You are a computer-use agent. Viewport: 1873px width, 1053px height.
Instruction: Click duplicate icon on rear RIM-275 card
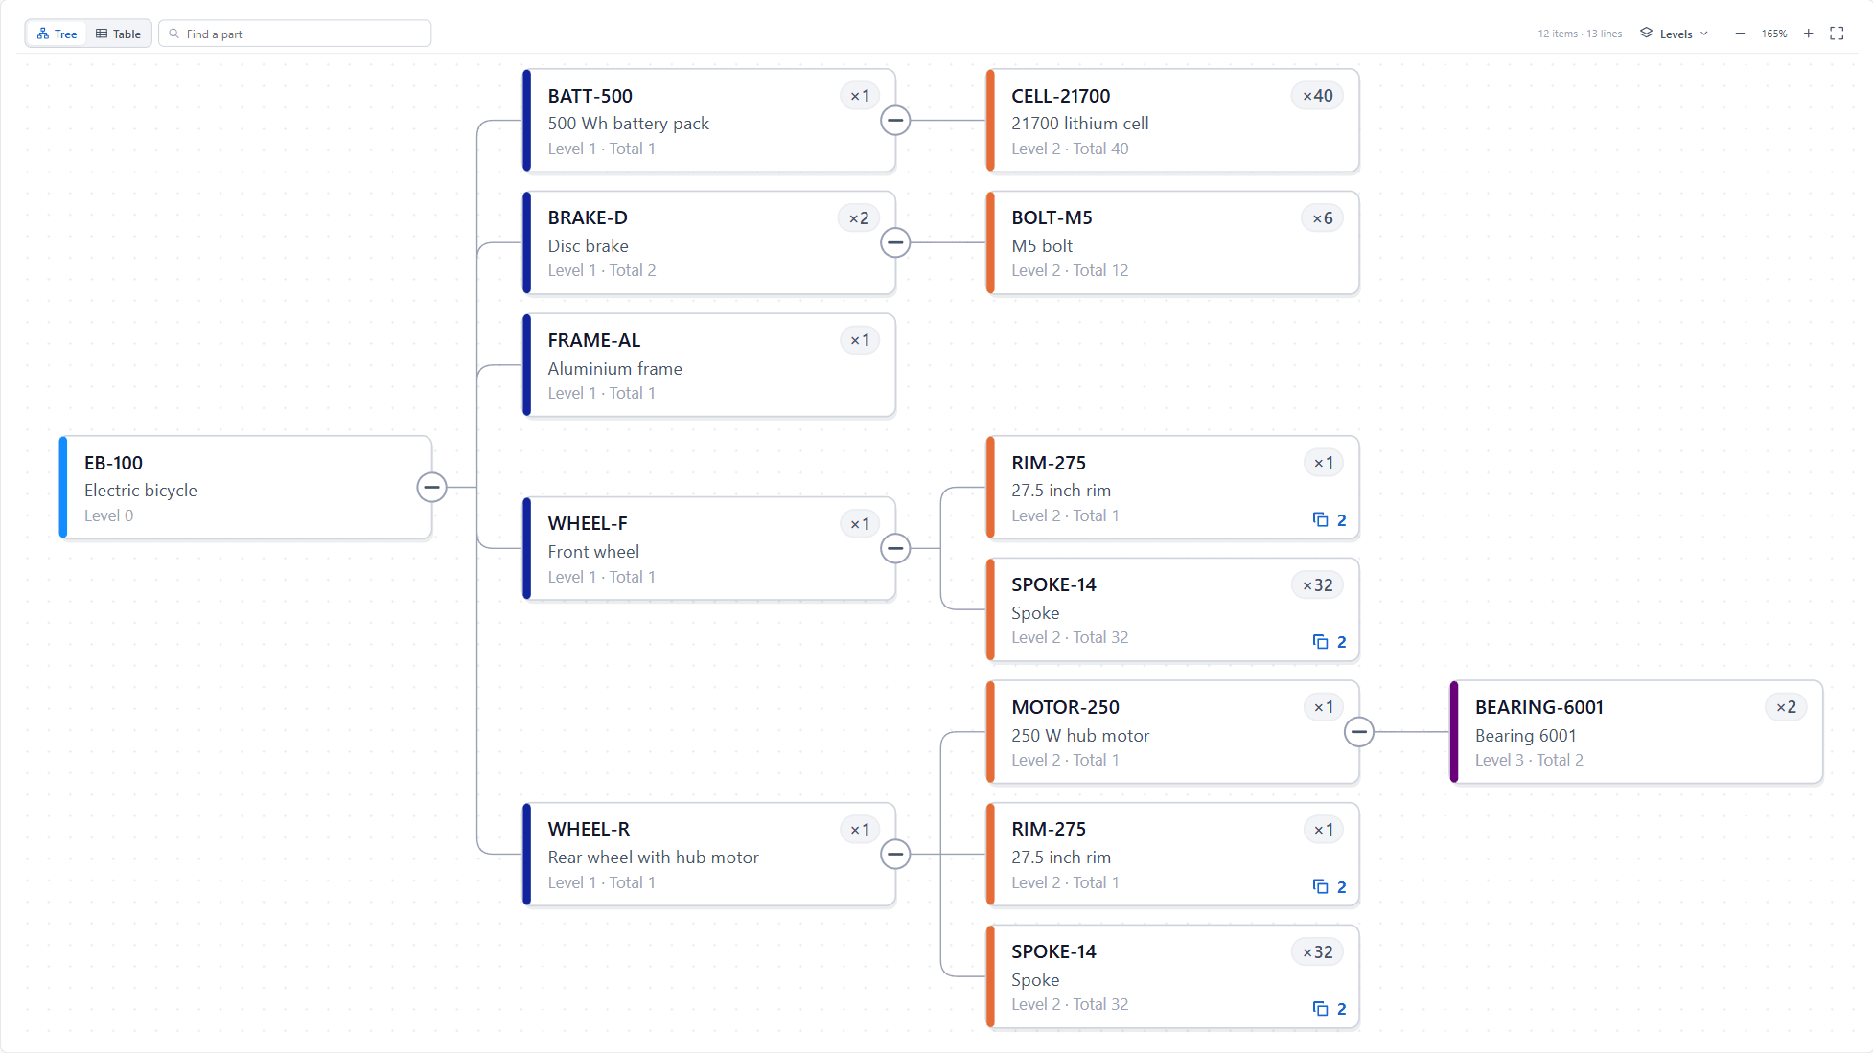1321,887
